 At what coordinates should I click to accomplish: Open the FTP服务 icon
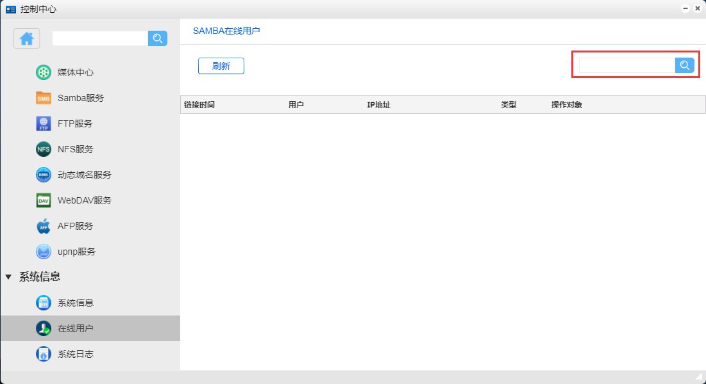[43, 124]
